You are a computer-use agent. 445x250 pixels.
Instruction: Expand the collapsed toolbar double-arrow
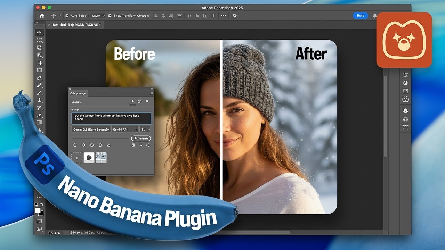37,22
